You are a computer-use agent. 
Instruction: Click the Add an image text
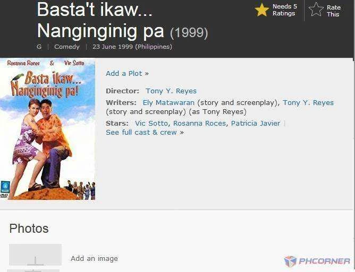(94, 258)
